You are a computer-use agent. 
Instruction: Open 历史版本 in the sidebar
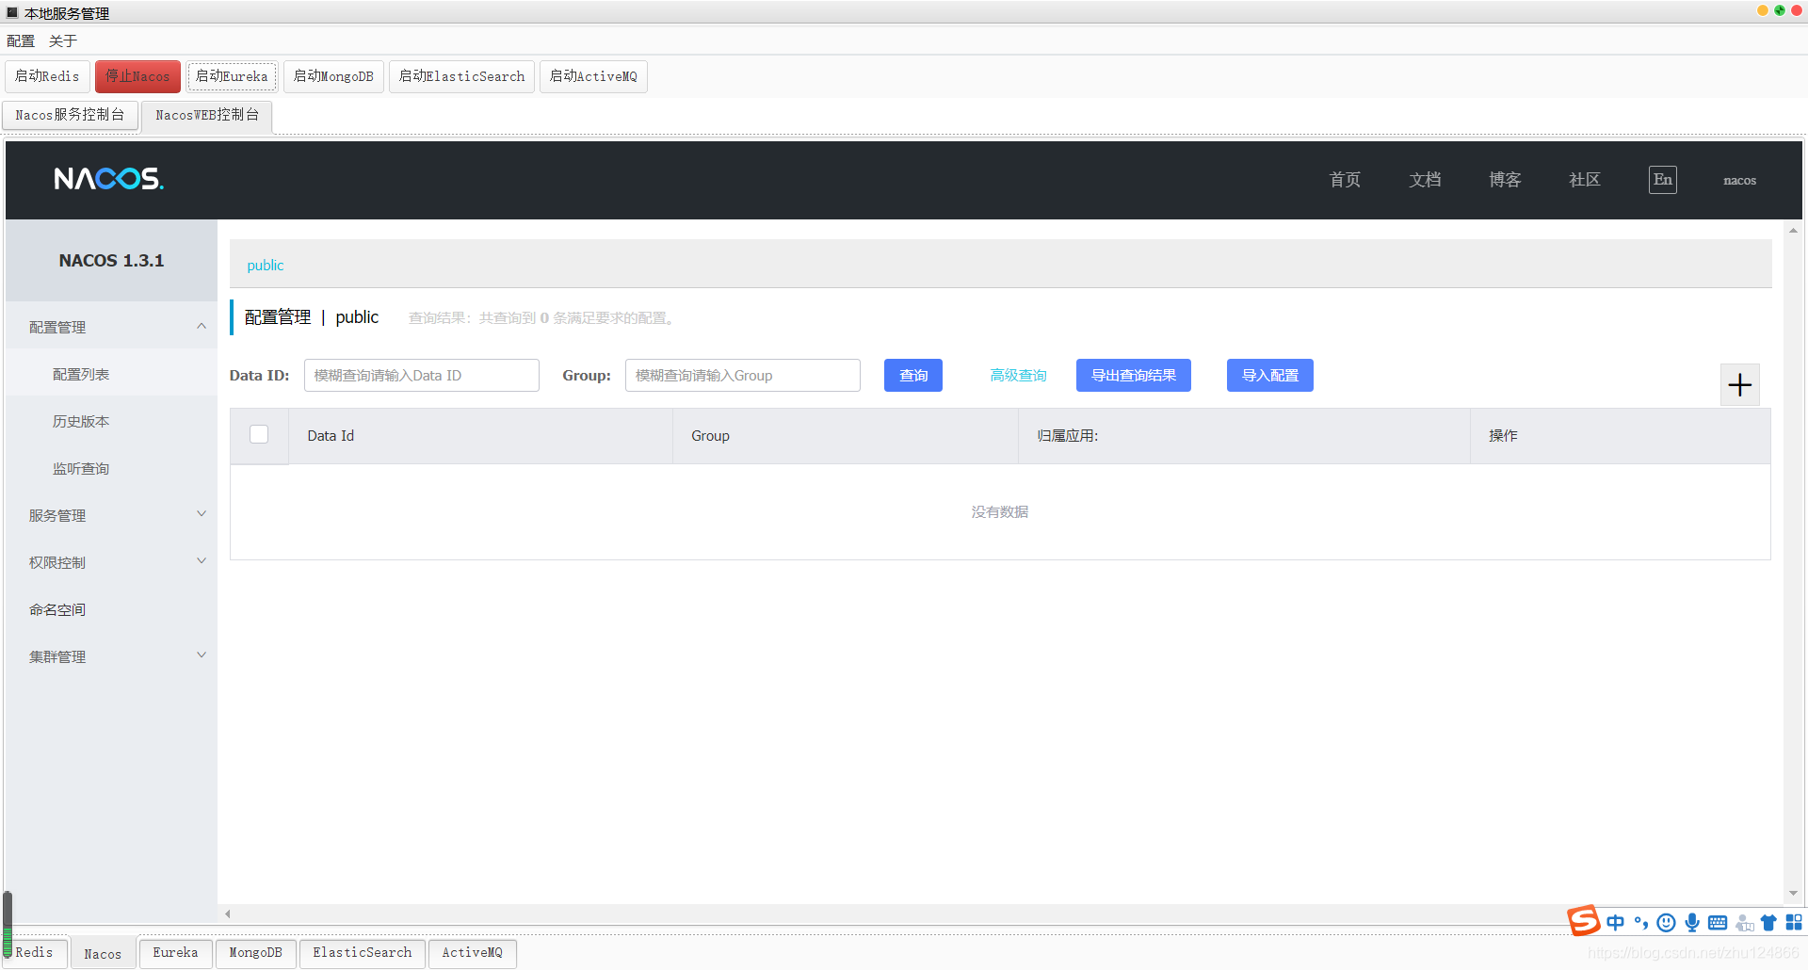111,421
